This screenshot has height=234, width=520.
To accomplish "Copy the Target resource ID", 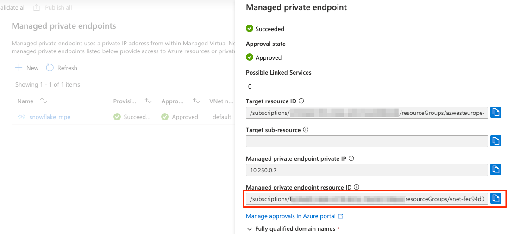I will point(496,112).
